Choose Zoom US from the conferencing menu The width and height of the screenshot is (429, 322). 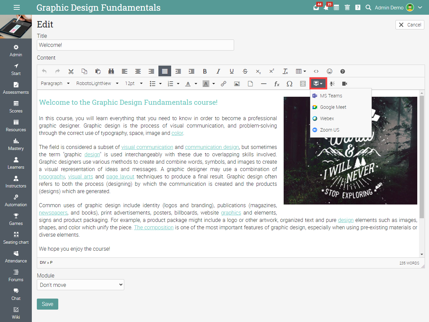coord(330,130)
